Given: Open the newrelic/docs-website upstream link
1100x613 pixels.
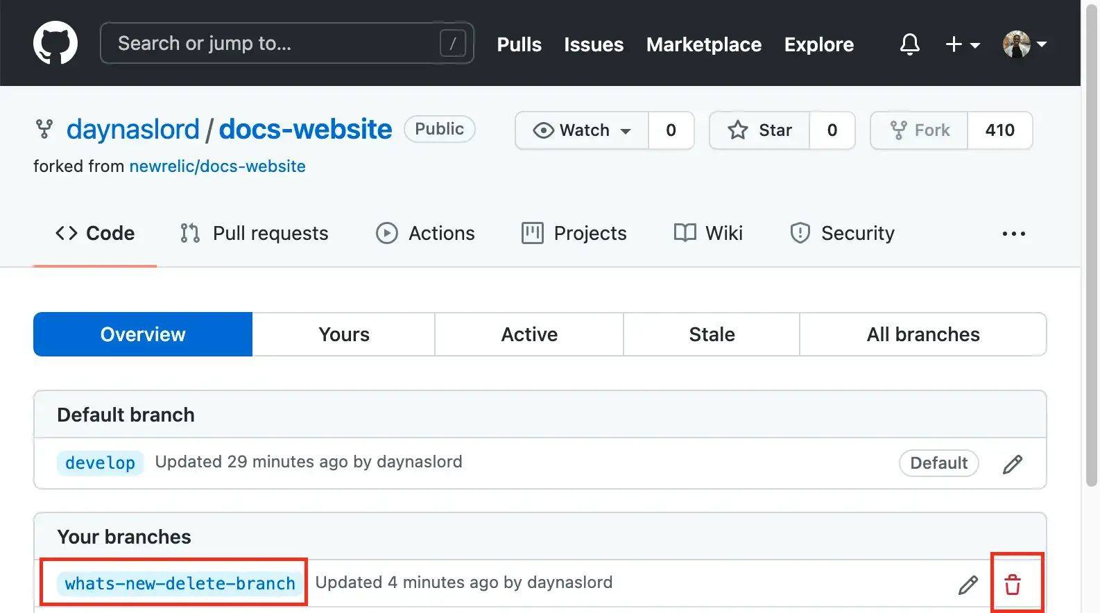Looking at the screenshot, I should (217, 166).
